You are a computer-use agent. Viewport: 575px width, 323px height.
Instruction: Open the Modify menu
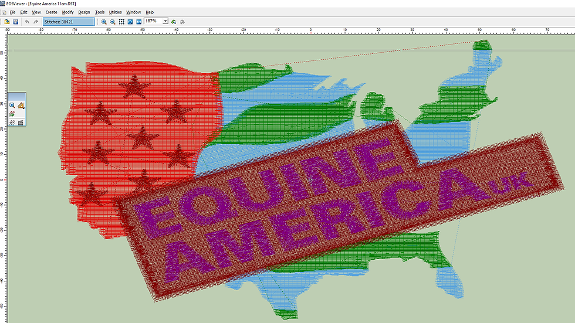(x=68, y=12)
